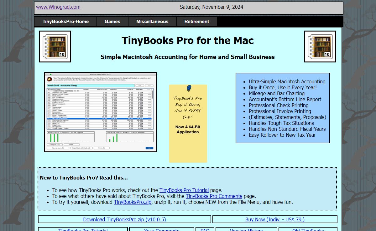Select the TinyBooksPro-Home menu item
Image resolution: width=376 pixels, height=231 pixels.
point(65,22)
